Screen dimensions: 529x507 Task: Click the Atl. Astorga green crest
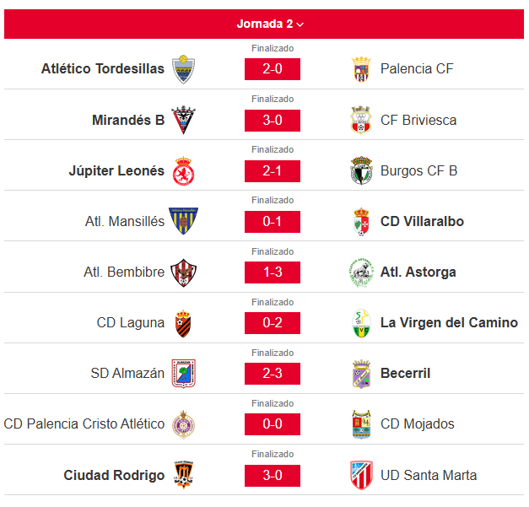click(361, 272)
